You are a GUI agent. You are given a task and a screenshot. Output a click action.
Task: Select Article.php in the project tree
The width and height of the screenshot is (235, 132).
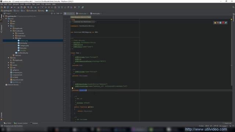point(23,43)
